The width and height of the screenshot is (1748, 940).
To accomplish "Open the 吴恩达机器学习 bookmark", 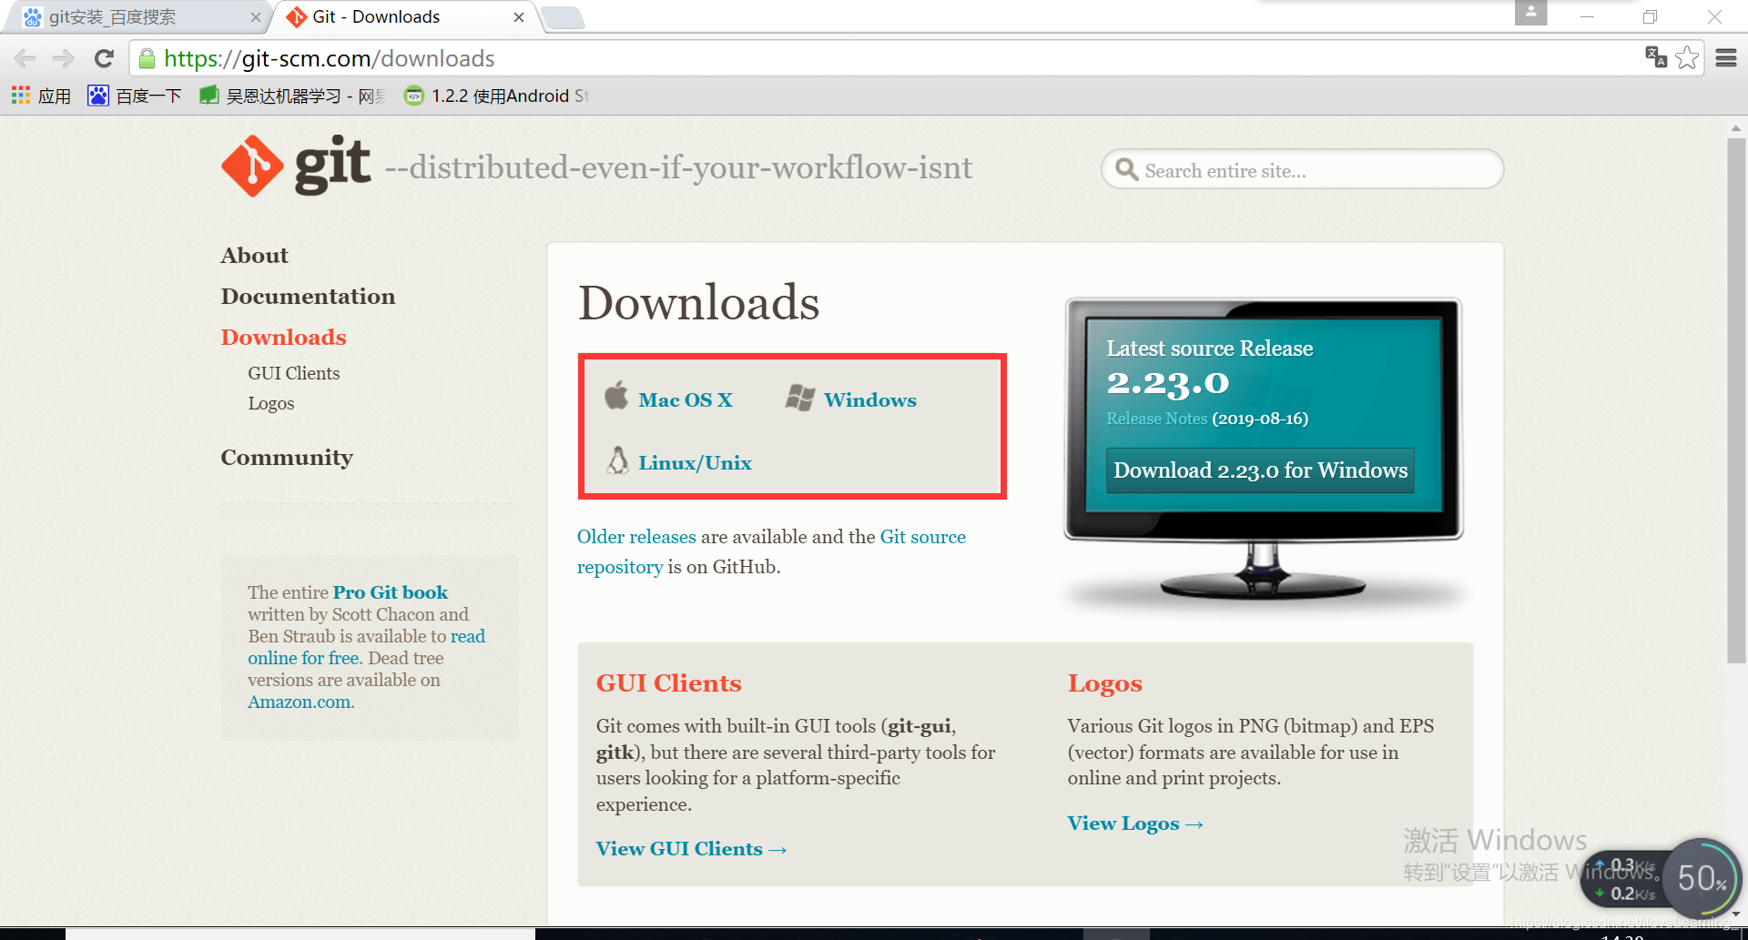I will tap(292, 96).
